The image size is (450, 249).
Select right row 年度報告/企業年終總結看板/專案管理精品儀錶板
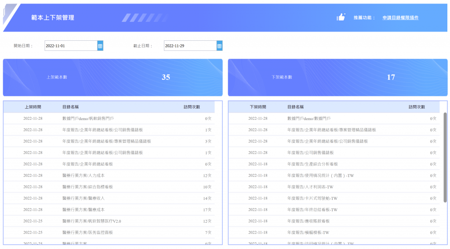[x=334, y=130]
